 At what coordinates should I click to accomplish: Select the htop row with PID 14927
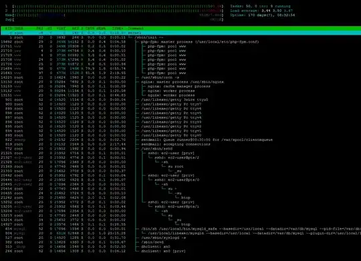pyautogui.click(x=180, y=224)
